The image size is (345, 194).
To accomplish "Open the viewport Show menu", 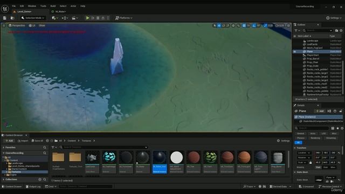I will (x=42, y=25).
